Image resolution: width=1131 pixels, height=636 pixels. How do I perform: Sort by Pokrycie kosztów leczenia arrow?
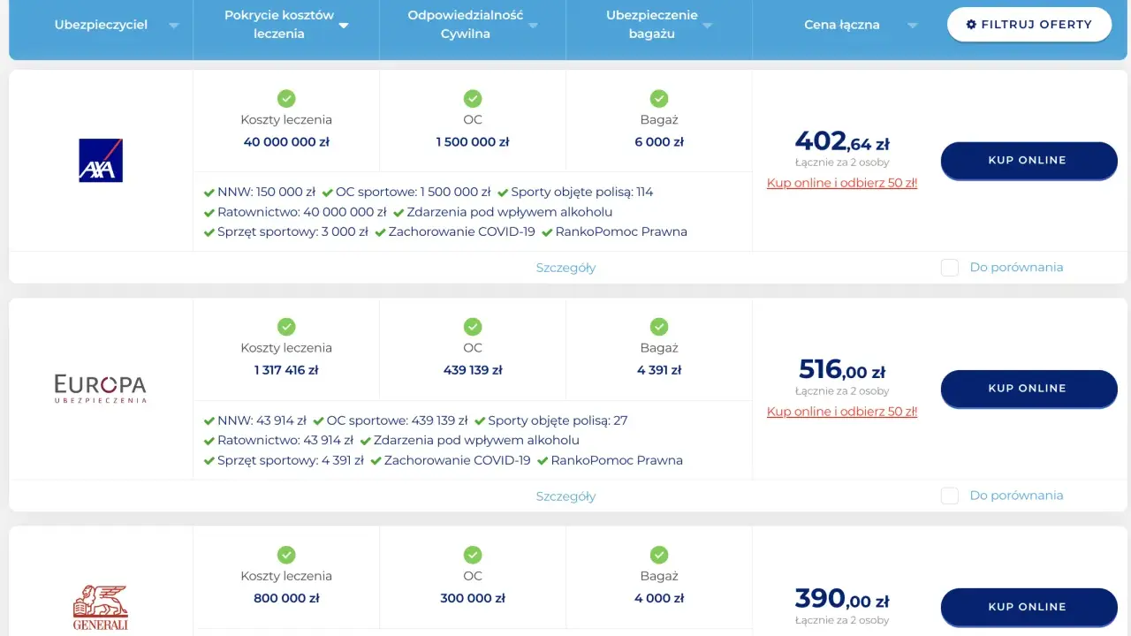click(344, 26)
